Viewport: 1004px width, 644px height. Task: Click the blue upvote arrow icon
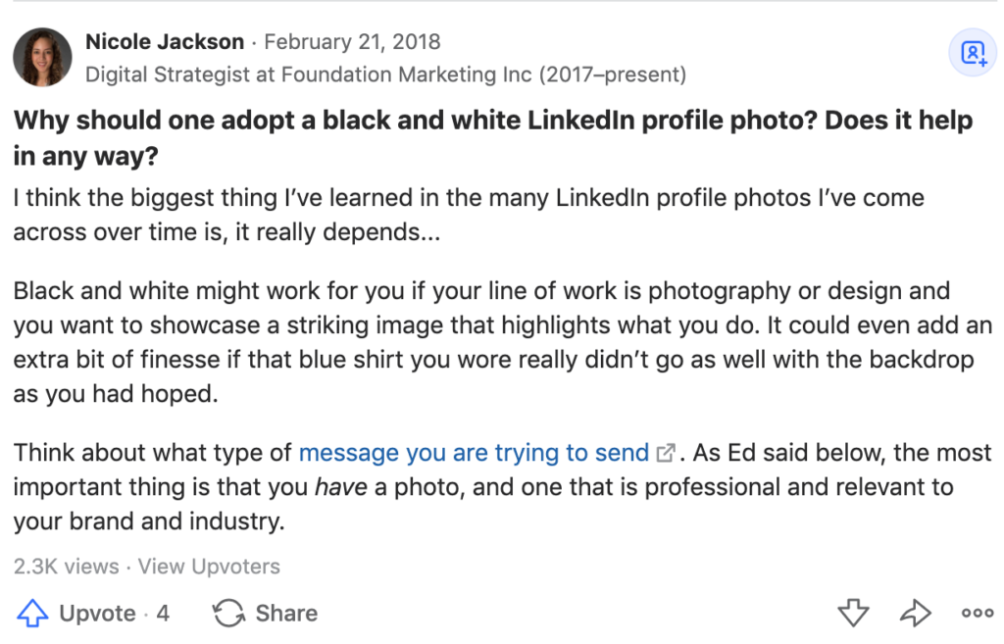point(32,615)
